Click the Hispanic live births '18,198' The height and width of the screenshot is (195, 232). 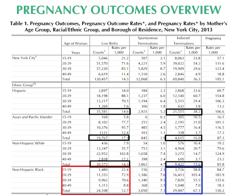point(102,96)
